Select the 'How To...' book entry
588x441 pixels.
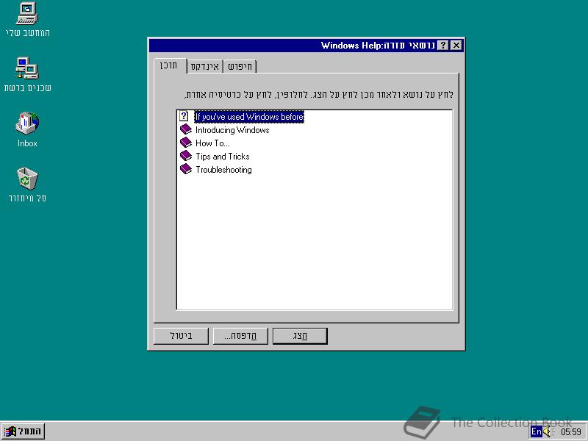[212, 143]
